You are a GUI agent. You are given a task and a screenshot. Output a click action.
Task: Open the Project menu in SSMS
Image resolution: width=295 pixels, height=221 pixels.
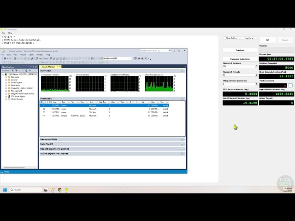click(23, 55)
